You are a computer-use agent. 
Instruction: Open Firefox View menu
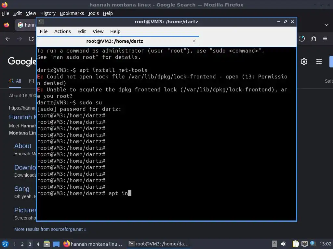click(31, 13)
